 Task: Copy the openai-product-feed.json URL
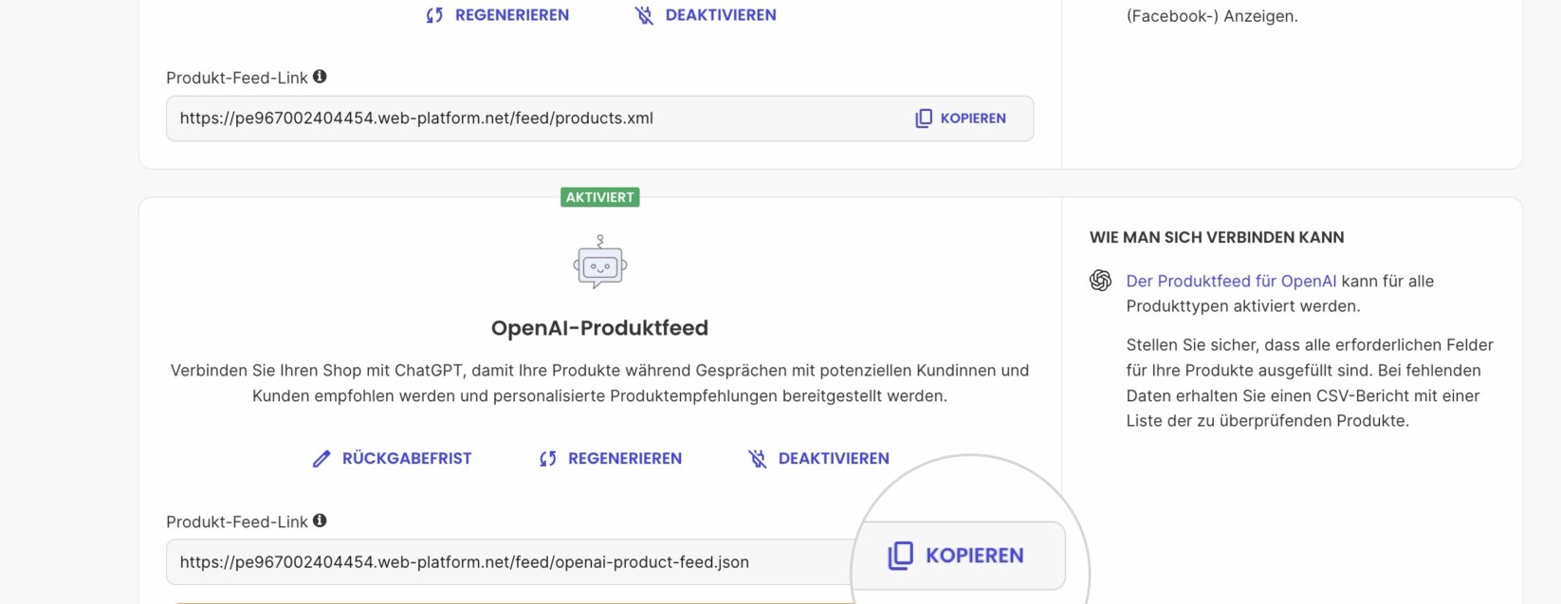tap(956, 556)
